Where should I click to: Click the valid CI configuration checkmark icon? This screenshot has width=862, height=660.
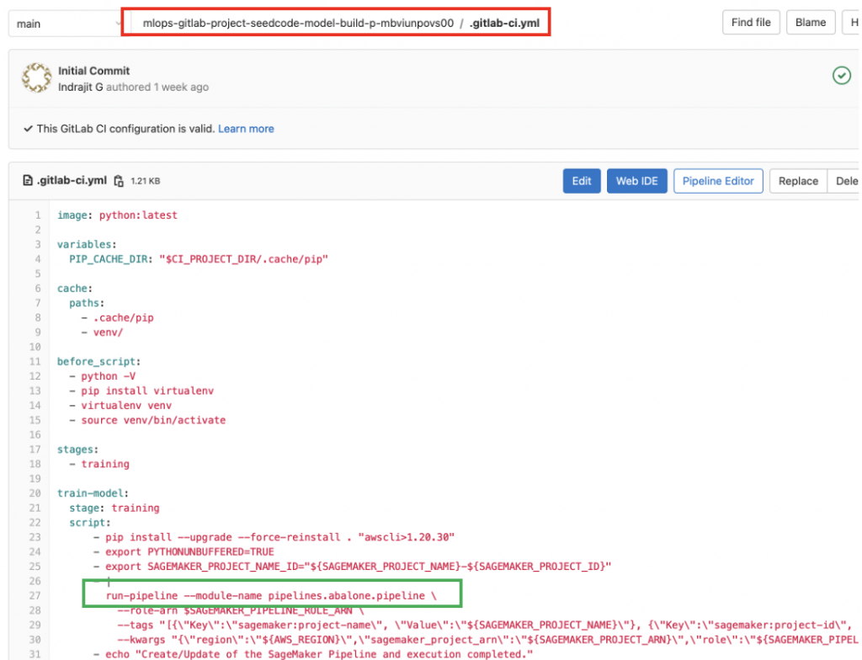(x=28, y=128)
